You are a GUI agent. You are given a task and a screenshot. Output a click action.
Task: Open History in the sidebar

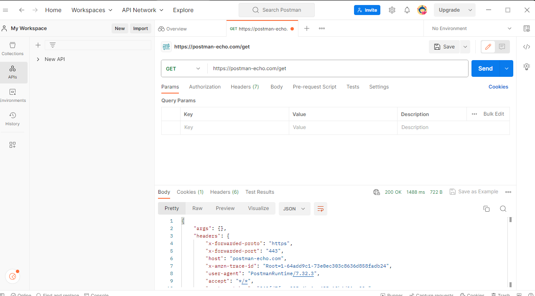coord(13,119)
